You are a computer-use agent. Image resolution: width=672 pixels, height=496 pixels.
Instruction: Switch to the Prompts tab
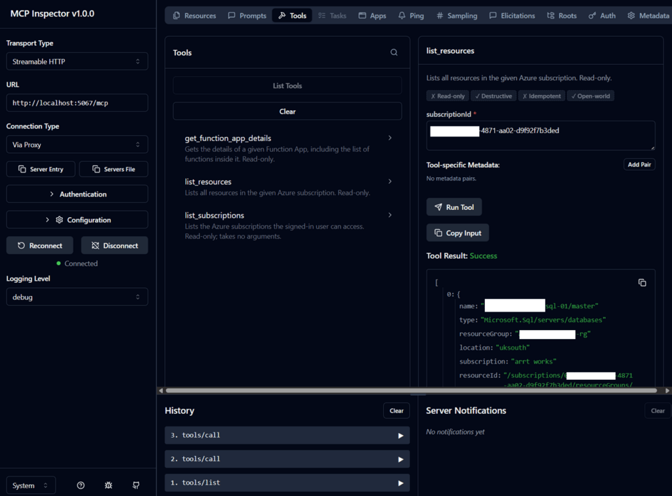pos(247,16)
